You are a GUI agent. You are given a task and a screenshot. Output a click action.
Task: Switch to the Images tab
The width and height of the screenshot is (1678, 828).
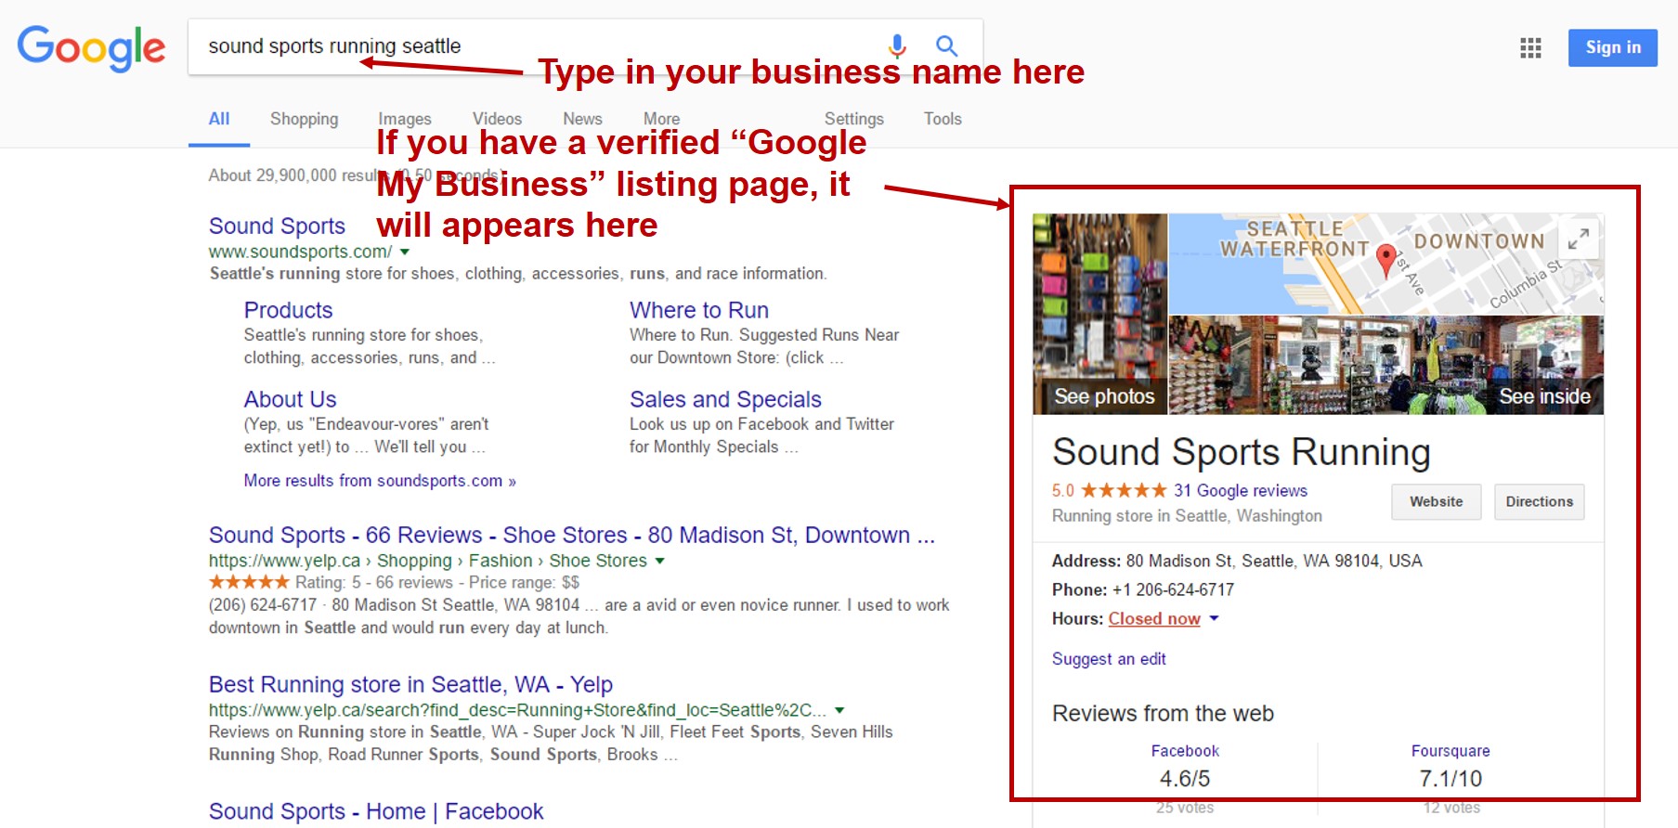[404, 119]
